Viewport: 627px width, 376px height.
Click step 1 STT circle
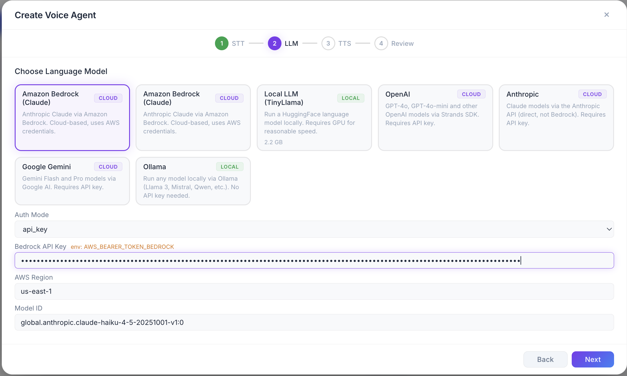pos(221,43)
